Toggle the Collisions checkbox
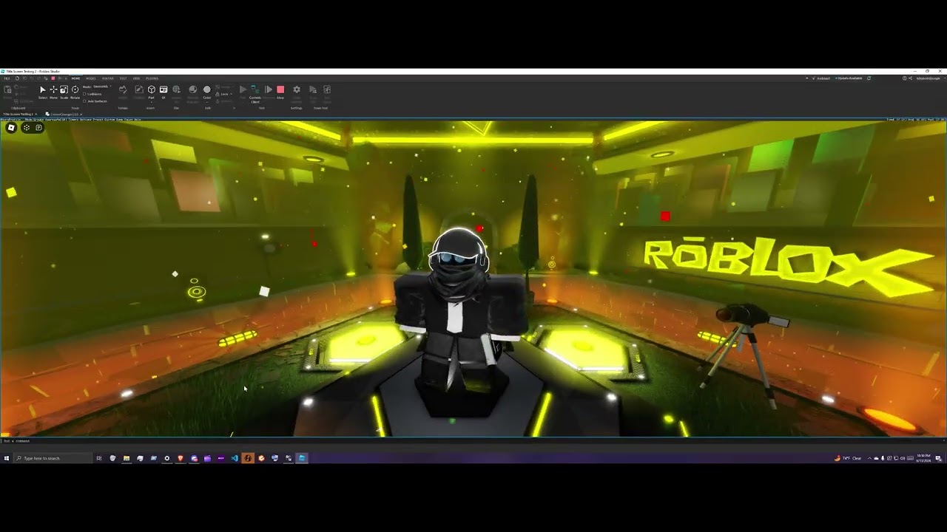947x532 pixels. pos(84,94)
